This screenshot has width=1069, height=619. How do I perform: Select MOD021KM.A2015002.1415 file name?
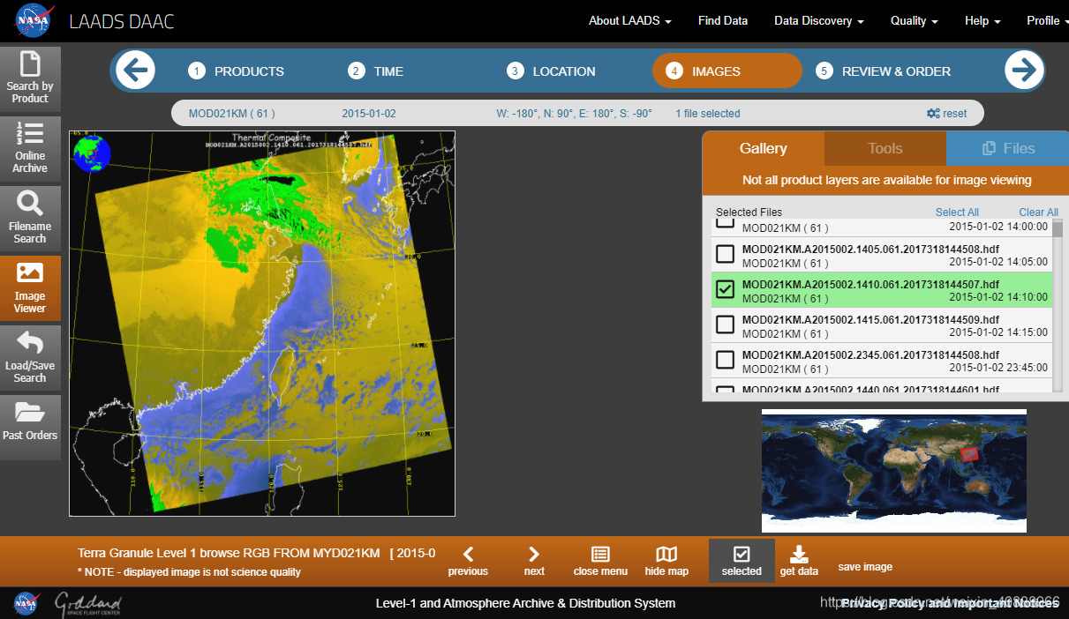[870, 319]
